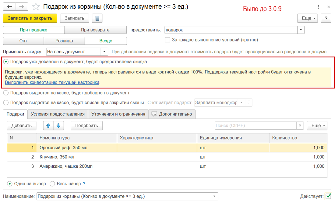335x203 pixels.
Task: Add form to favorites with star icon
Action: click(x=36, y=7)
